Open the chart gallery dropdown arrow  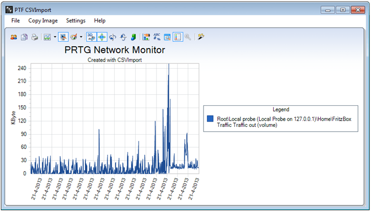pyautogui.click(x=55, y=37)
